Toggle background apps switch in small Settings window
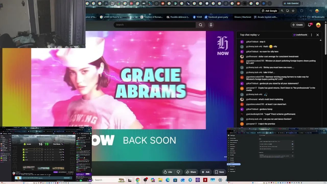The height and width of the screenshot is (184, 327). pyautogui.click(x=293, y=141)
